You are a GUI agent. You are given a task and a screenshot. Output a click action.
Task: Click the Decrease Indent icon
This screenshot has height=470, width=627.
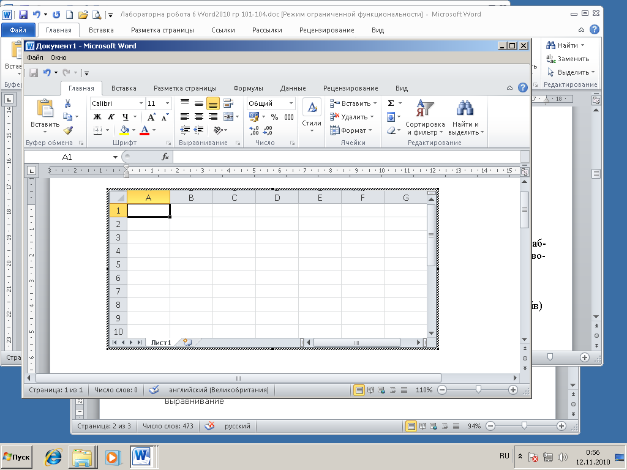click(x=185, y=130)
